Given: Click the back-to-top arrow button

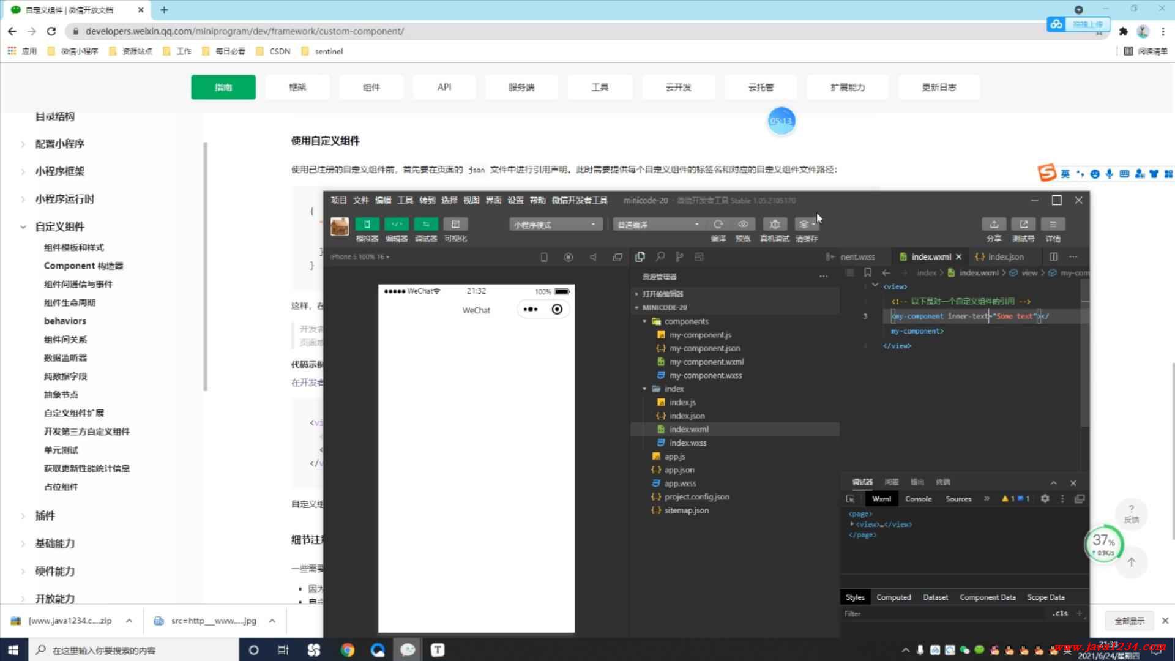Looking at the screenshot, I should point(1131,562).
